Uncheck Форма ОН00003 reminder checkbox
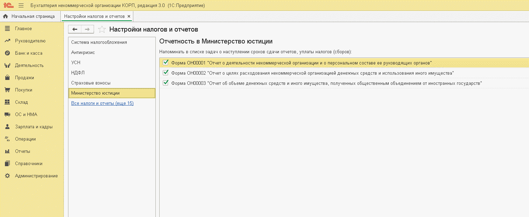Screen dimensions: 529x217 point(166,83)
